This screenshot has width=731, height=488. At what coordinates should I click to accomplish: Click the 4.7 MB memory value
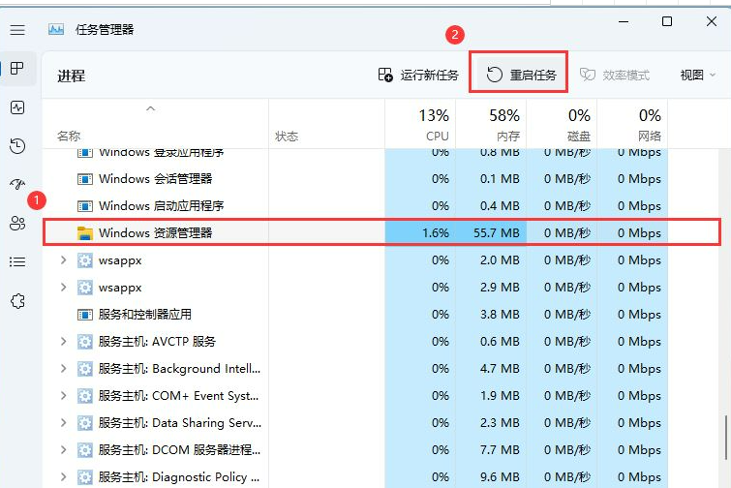(500, 369)
